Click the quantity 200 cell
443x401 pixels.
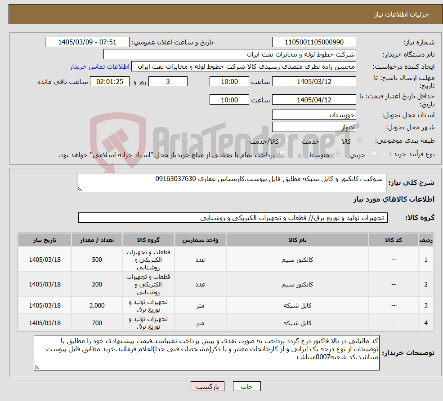coord(97,285)
